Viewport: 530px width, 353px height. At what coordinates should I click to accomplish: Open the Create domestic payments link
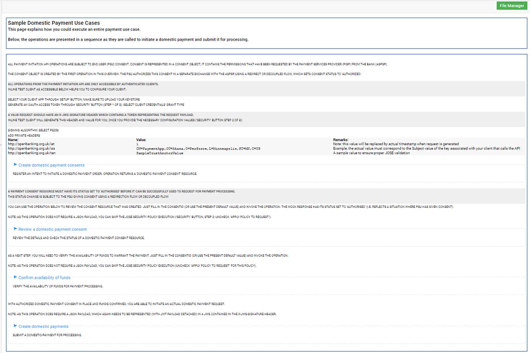43,327
